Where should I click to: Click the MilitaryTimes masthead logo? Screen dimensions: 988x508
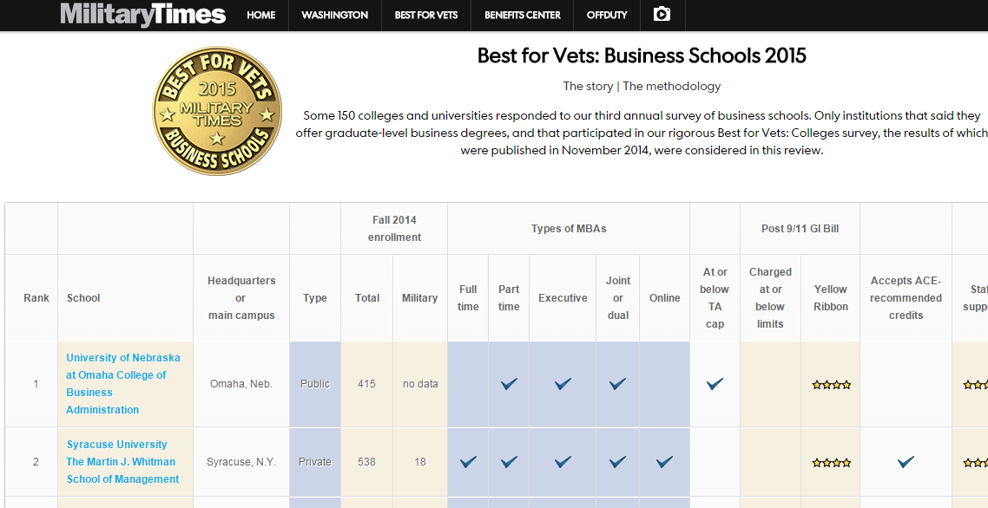pyautogui.click(x=142, y=14)
